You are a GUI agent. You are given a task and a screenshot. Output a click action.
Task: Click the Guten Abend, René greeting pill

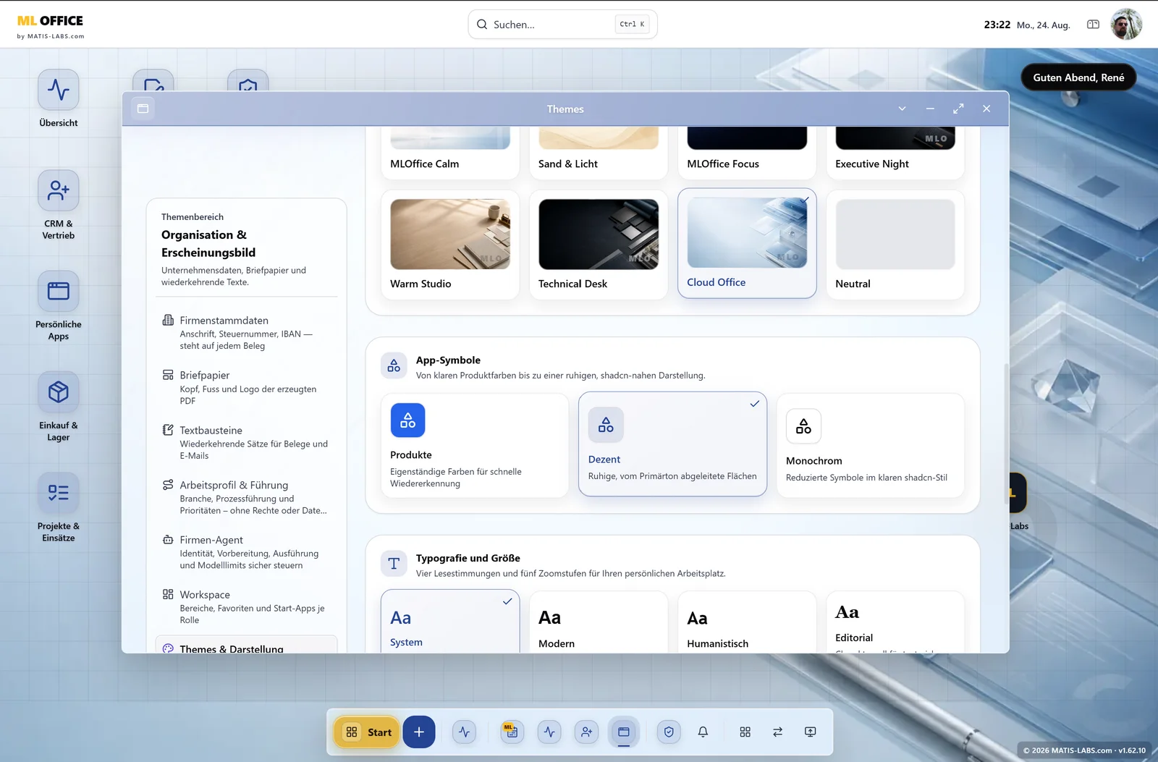pos(1078,77)
